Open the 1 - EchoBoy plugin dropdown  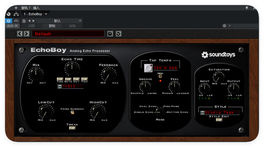35,14
